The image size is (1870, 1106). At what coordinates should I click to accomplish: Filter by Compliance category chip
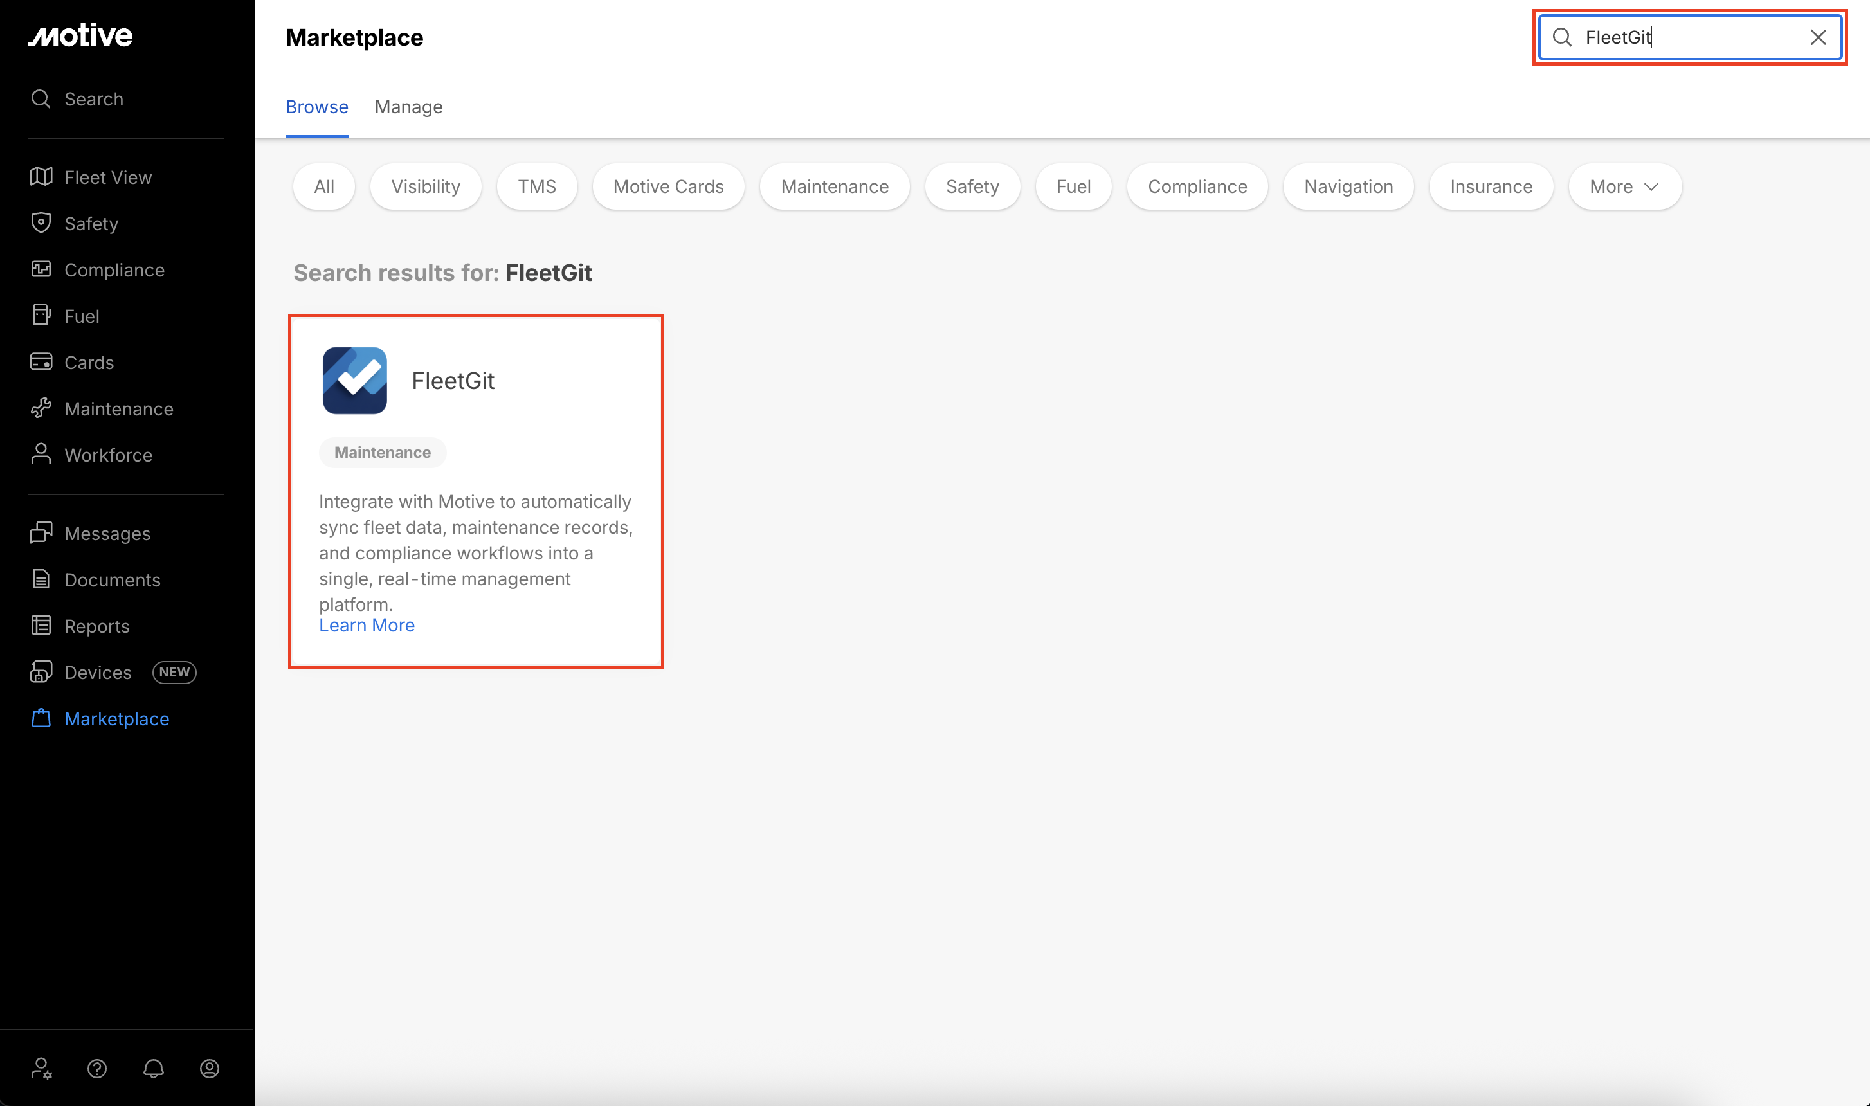tap(1197, 186)
